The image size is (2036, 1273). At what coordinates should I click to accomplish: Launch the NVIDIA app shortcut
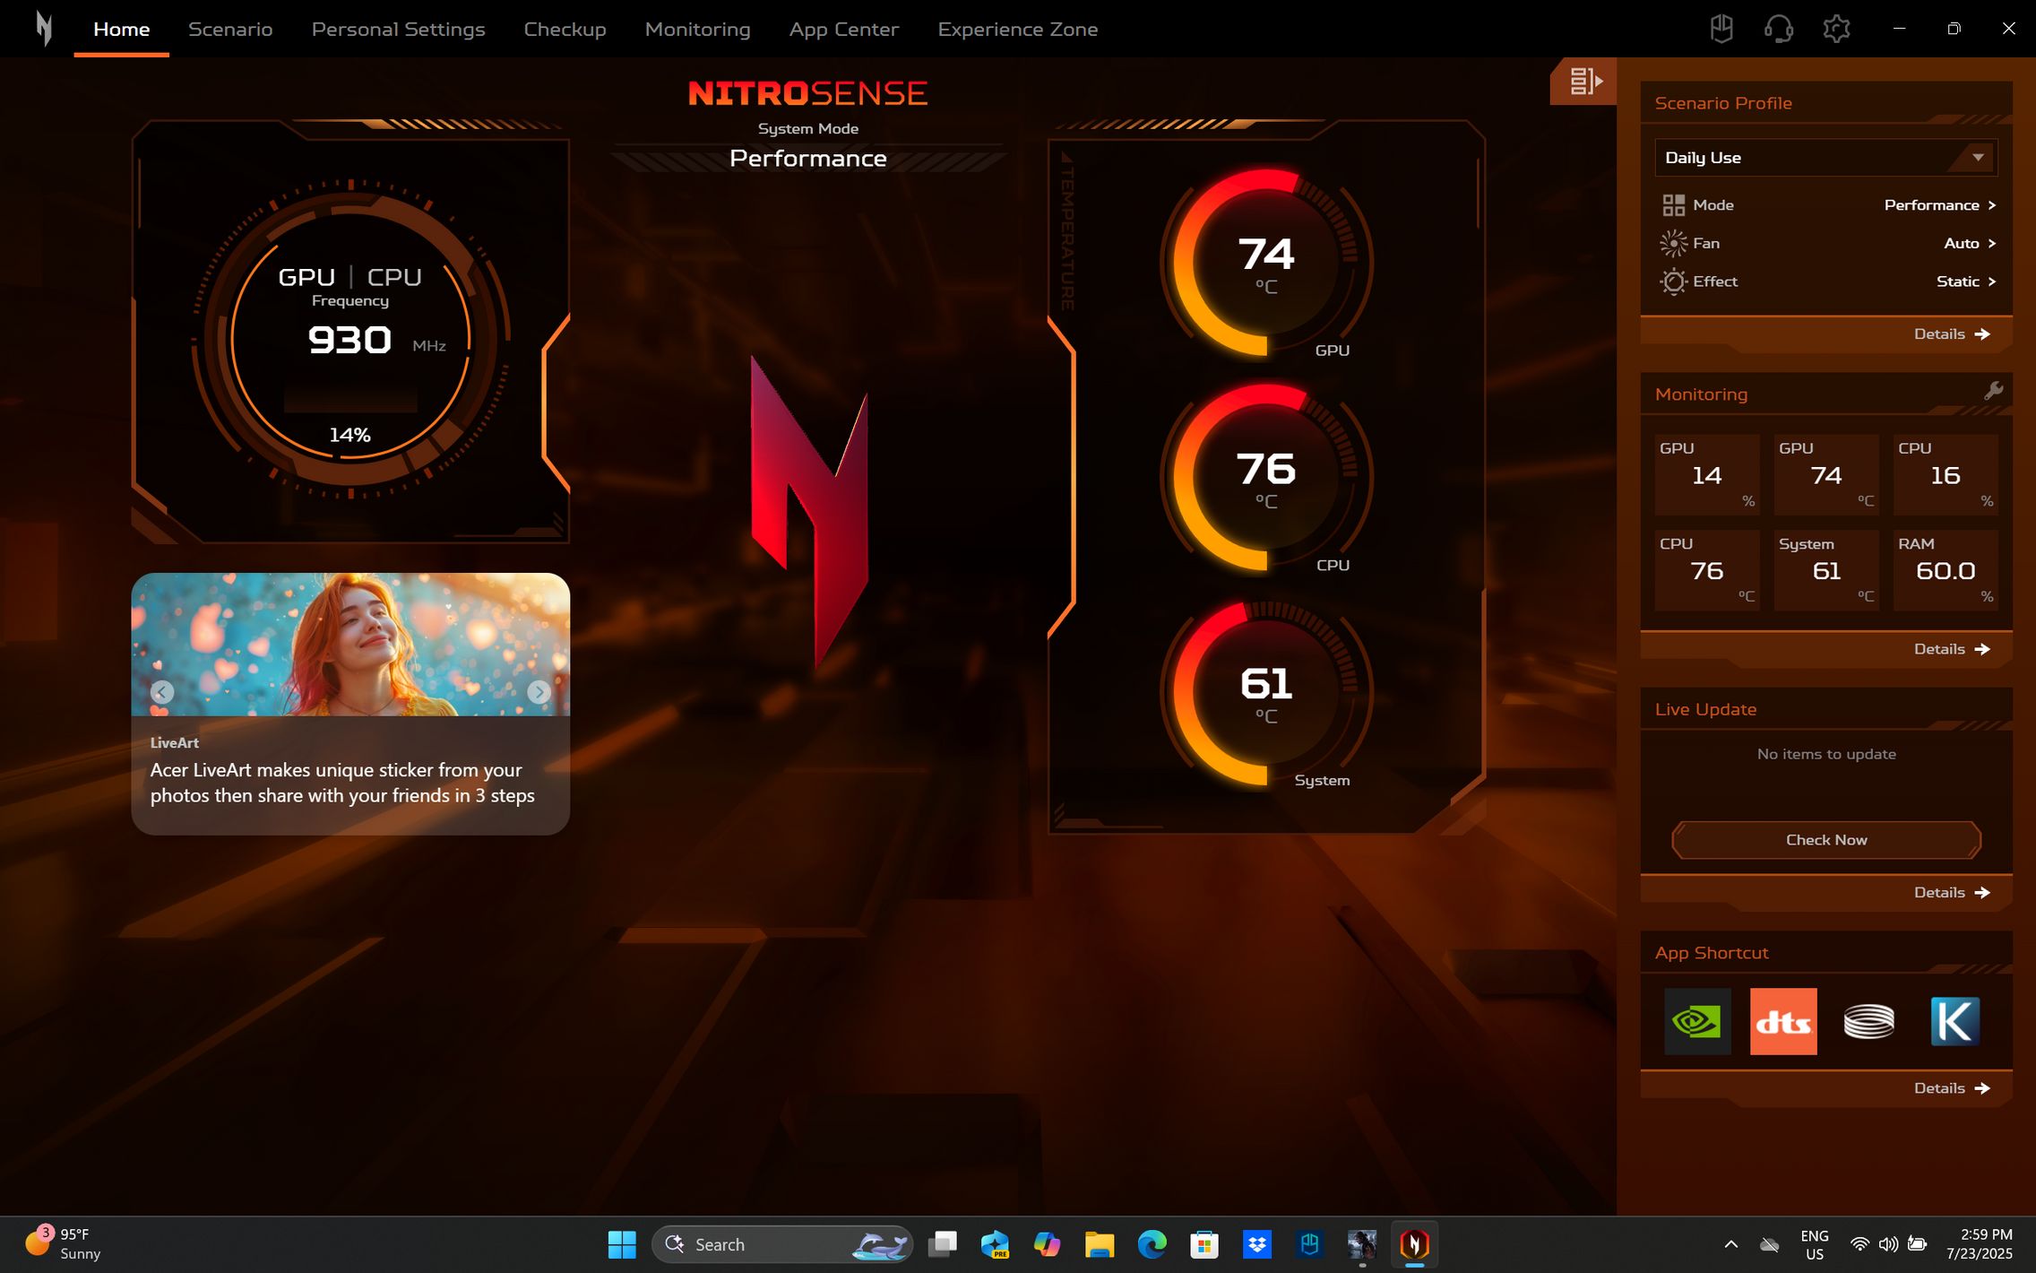coord(1697,1021)
